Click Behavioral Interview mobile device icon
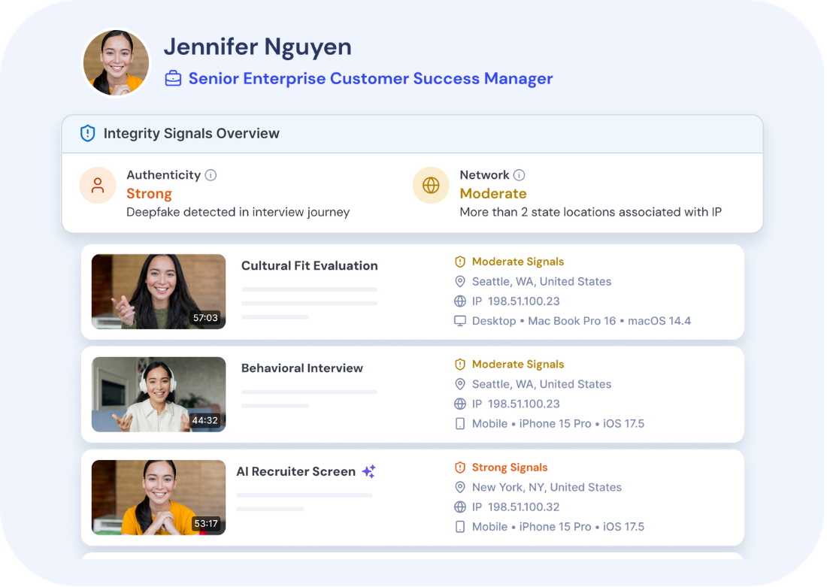The height and width of the screenshot is (587, 827). (460, 423)
